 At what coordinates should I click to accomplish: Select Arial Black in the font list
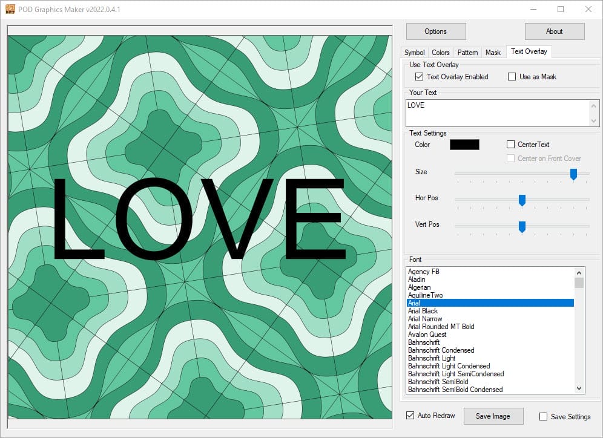pos(423,311)
